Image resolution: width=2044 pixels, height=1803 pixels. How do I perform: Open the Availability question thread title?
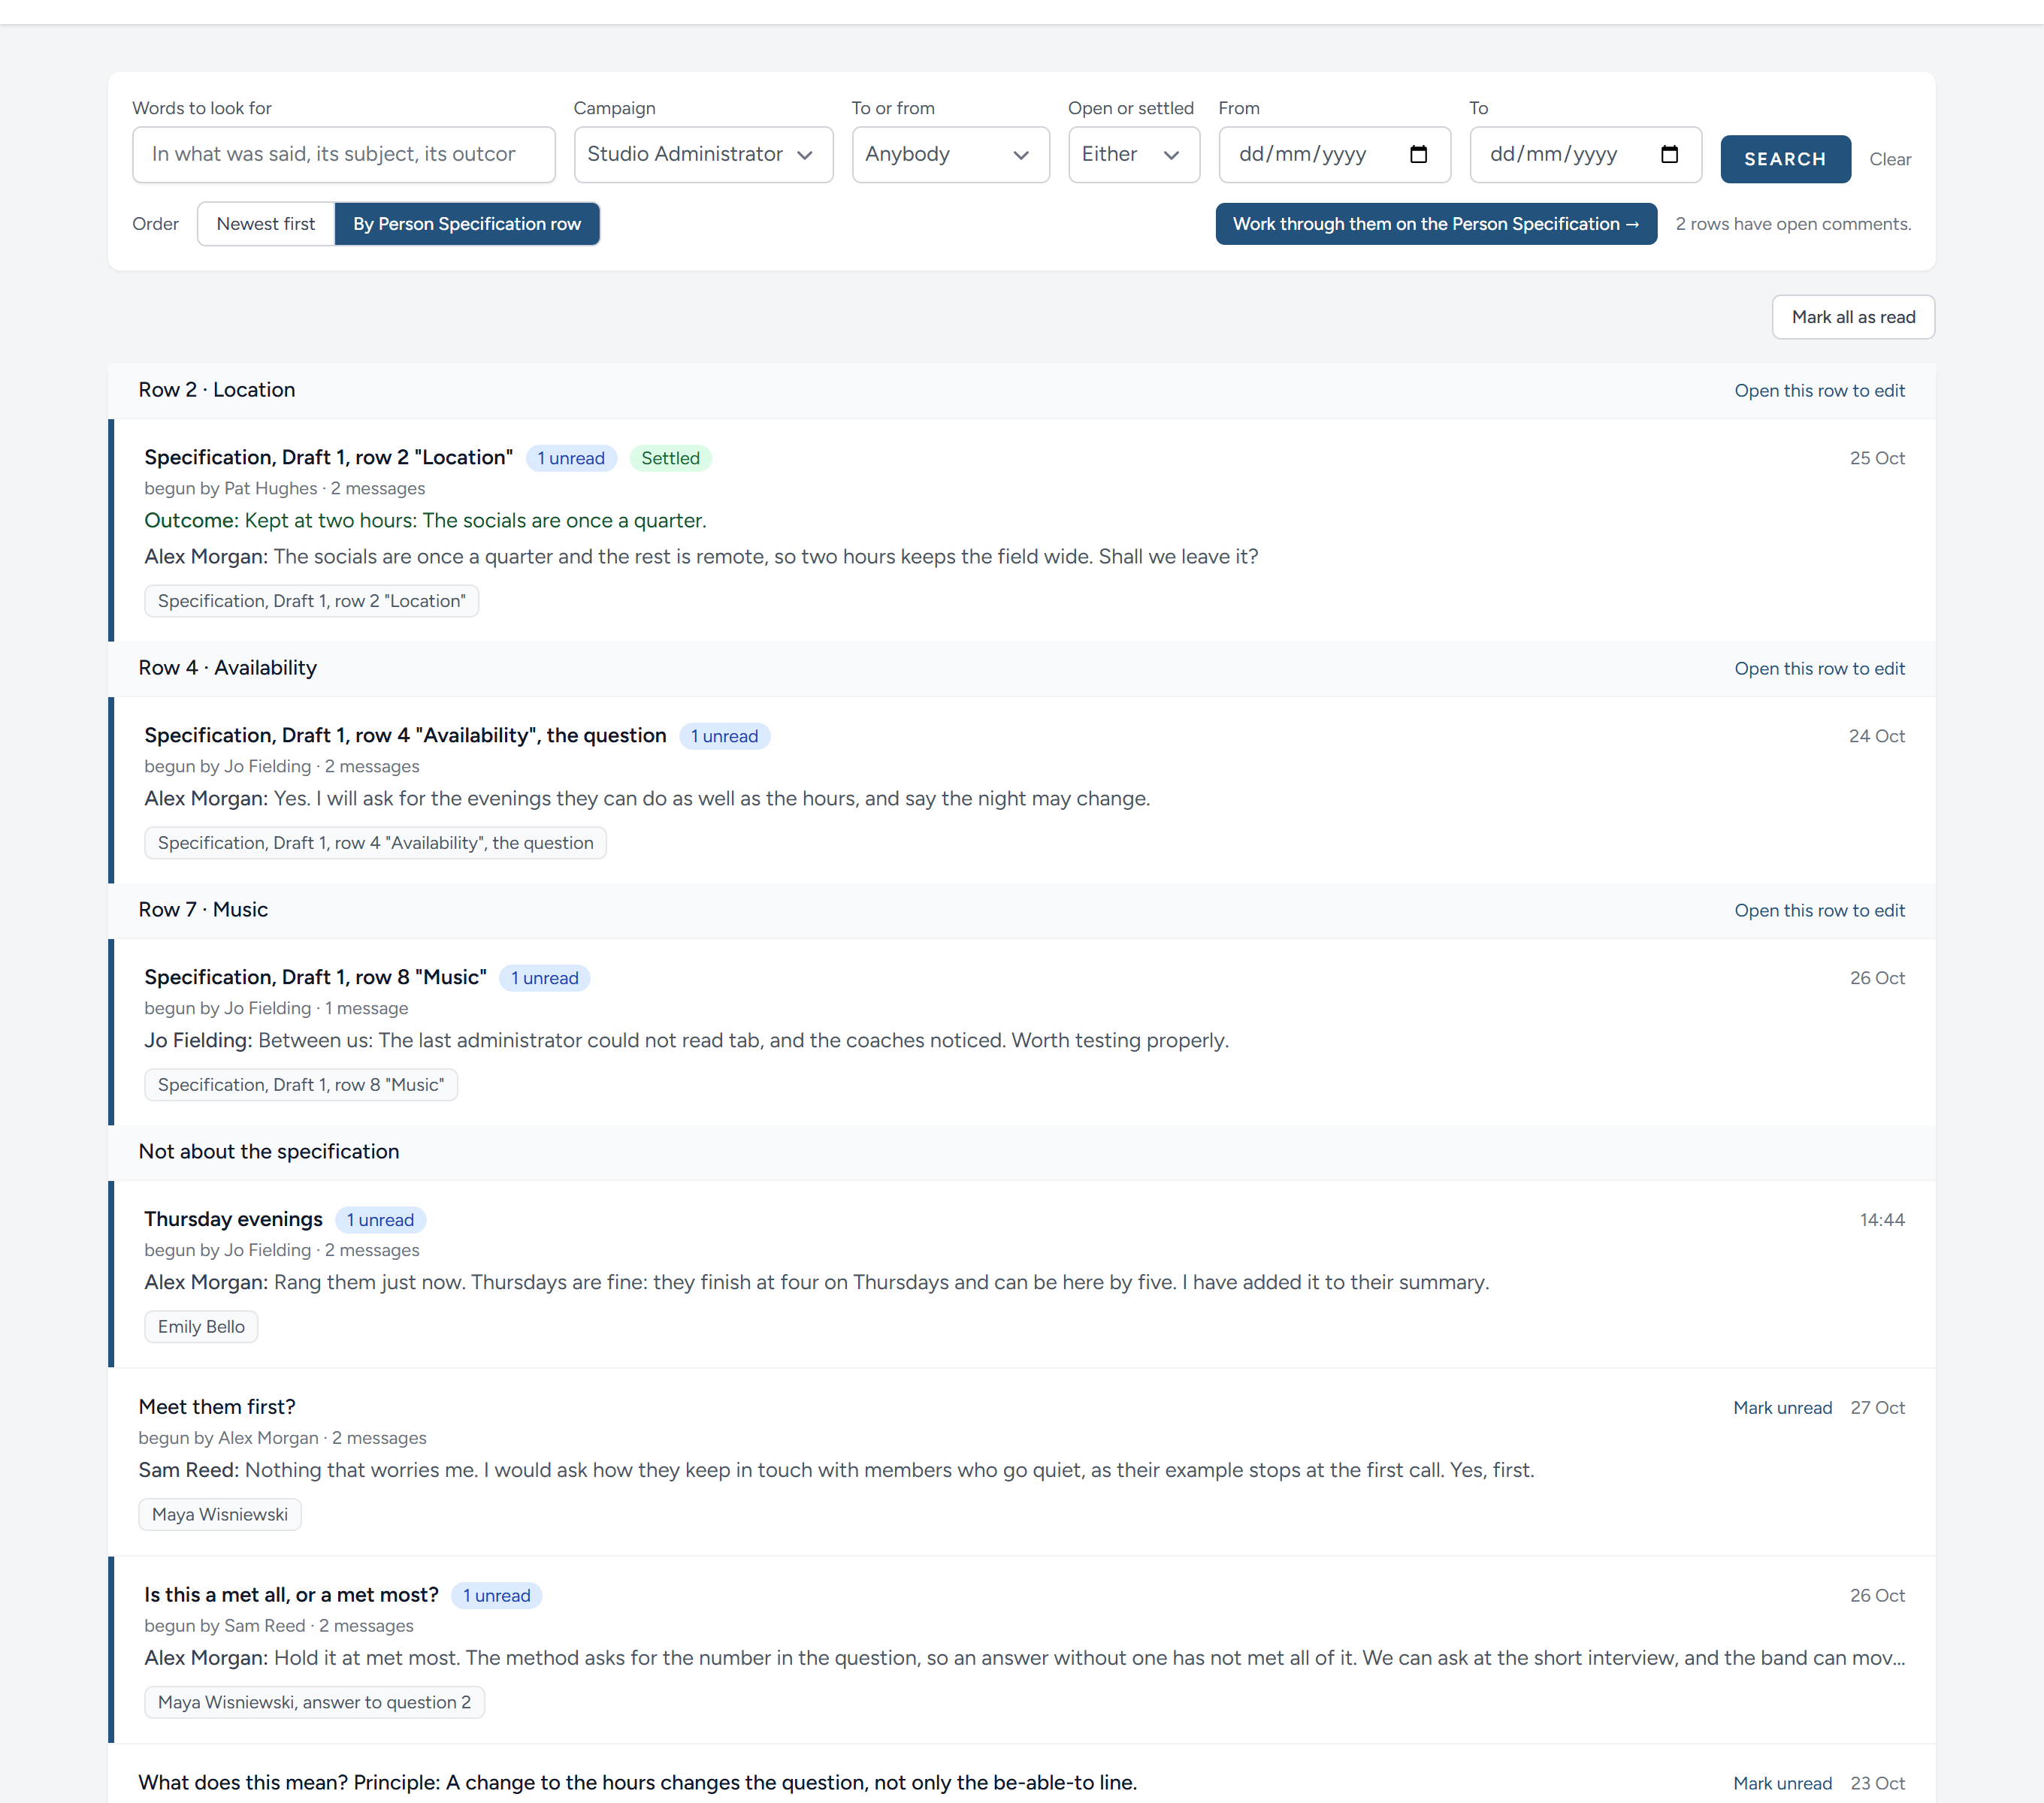click(405, 735)
